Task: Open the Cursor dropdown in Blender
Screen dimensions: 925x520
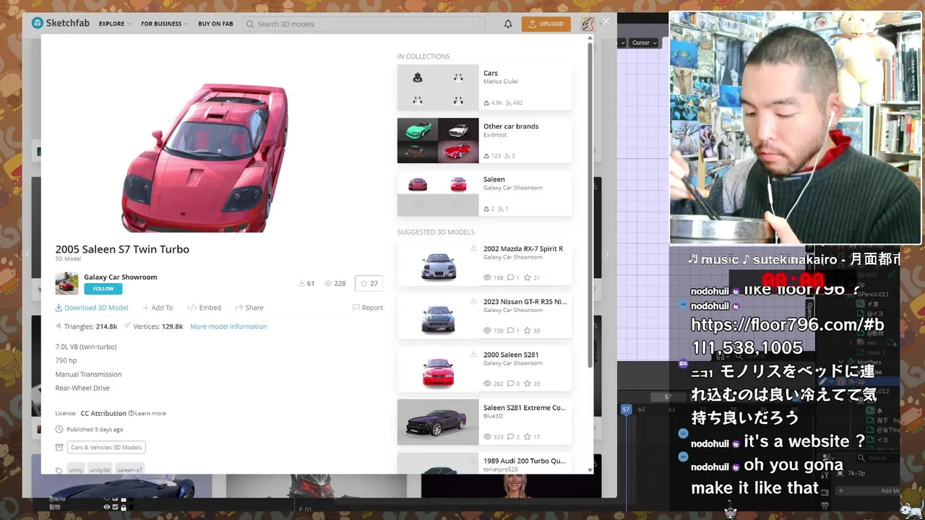Action: [x=643, y=43]
